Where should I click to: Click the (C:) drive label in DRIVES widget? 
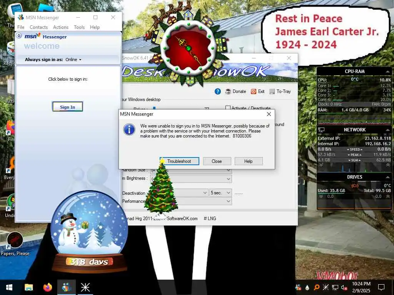pos(354,186)
